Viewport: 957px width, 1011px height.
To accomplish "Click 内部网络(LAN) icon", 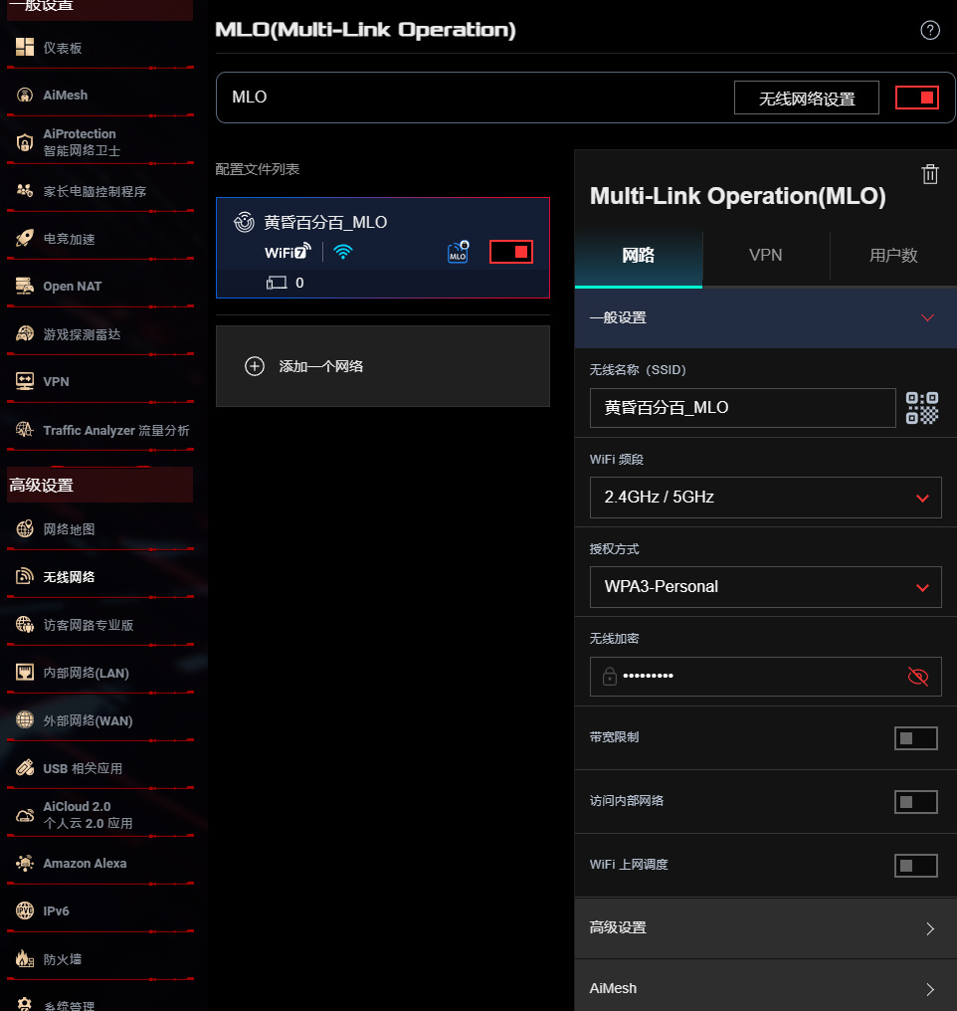I will 25,673.
